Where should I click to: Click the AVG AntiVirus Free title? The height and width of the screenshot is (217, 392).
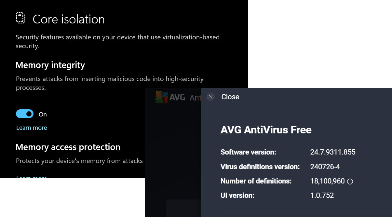(x=266, y=130)
